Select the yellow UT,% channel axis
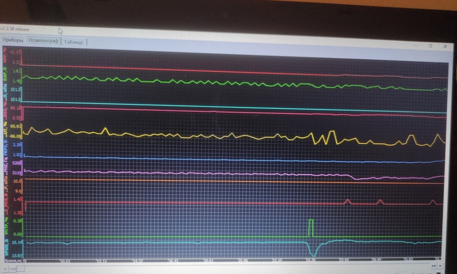This screenshot has width=457, height=274. tap(5, 131)
